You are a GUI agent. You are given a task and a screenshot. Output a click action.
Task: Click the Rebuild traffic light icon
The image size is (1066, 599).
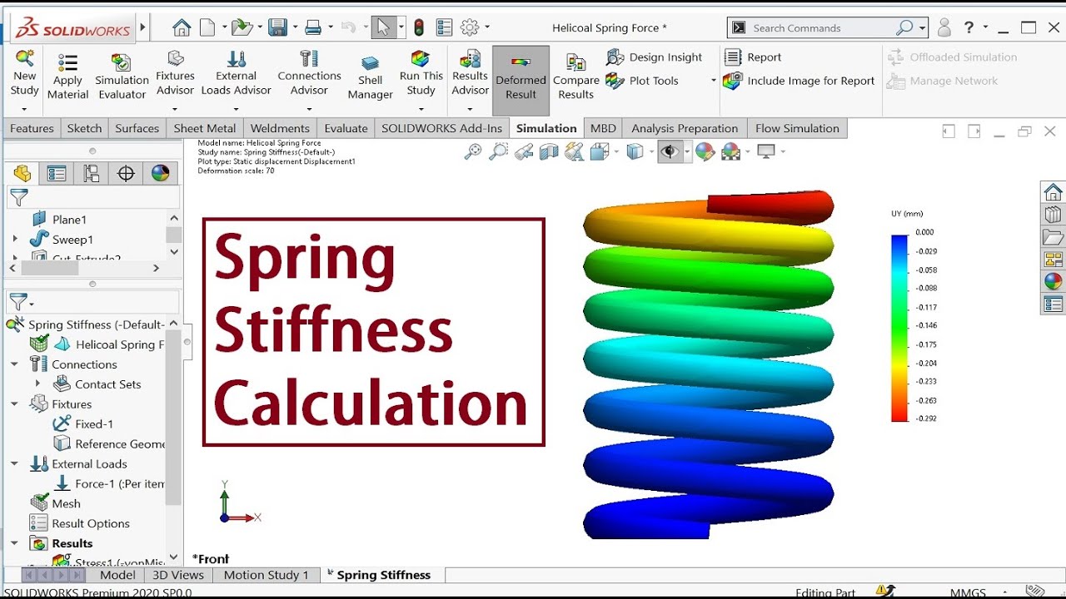point(419,27)
